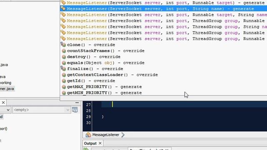Select the 'vorking' item in projects tree
The width and height of the screenshot is (267, 150).
tap(5, 83)
